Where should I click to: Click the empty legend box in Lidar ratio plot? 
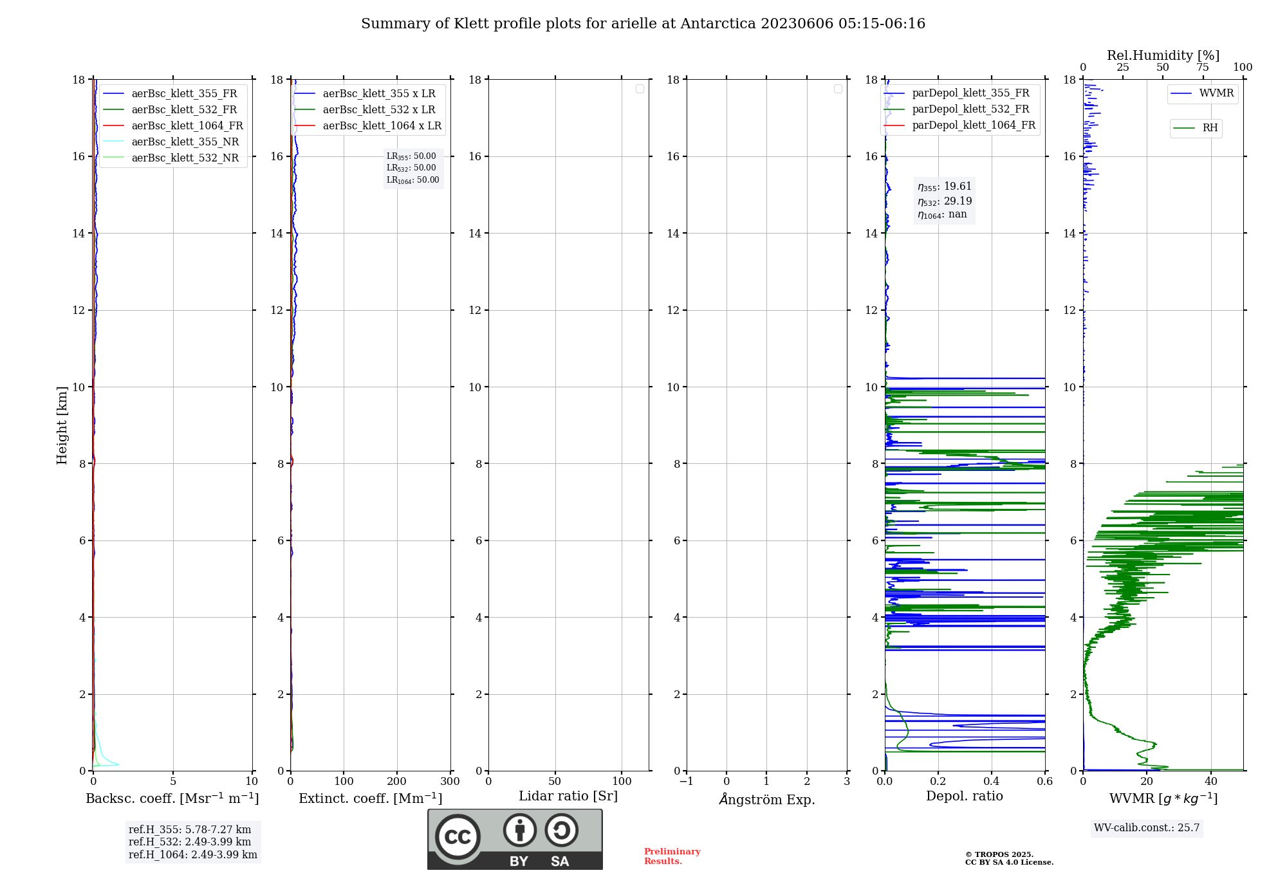[x=640, y=89]
